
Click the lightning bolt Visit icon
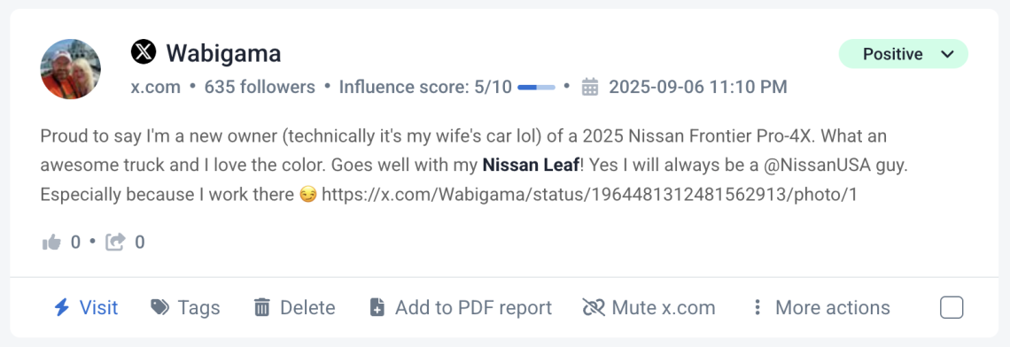pyautogui.click(x=61, y=308)
